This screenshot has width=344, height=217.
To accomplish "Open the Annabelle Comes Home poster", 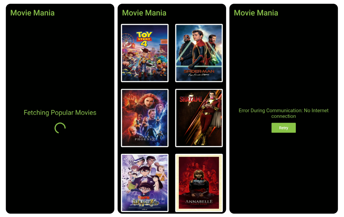I will click(x=199, y=183).
